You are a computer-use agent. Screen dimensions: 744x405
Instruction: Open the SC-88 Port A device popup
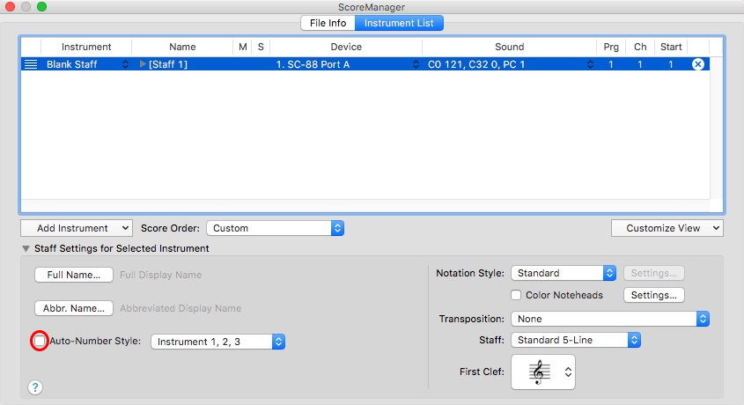click(x=347, y=64)
